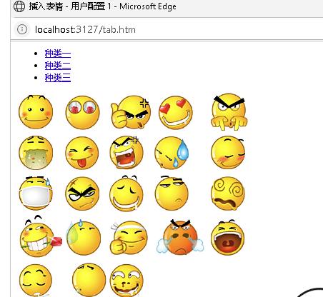View site information icon beside the URL
Screen dimensions: 323x297
coord(22,29)
